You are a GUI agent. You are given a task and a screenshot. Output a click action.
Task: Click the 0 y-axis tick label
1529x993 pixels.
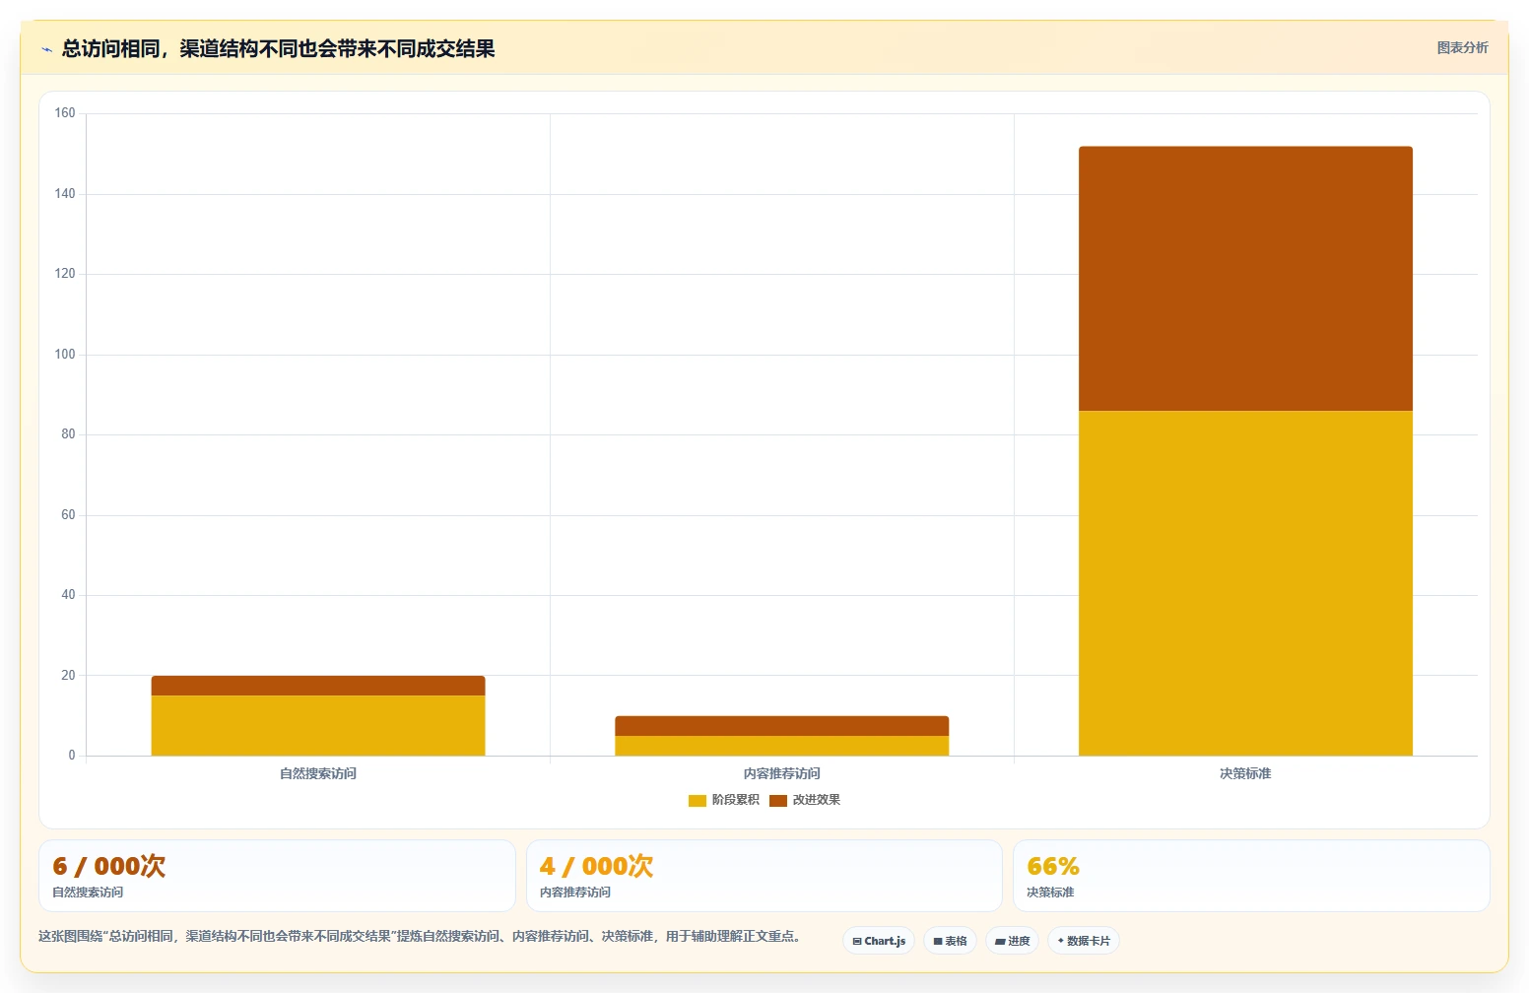71,756
